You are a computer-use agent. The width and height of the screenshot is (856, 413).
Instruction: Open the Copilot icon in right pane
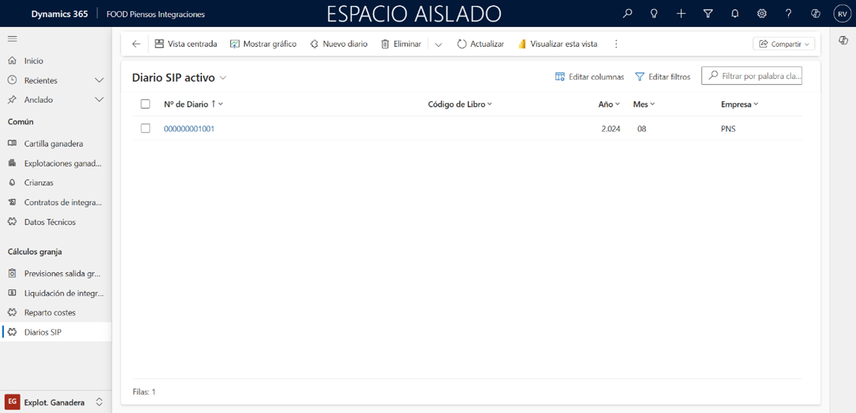(x=843, y=41)
